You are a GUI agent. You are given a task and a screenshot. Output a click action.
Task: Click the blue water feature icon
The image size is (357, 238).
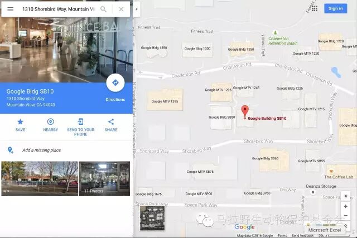pyautogui.click(x=336, y=72)
